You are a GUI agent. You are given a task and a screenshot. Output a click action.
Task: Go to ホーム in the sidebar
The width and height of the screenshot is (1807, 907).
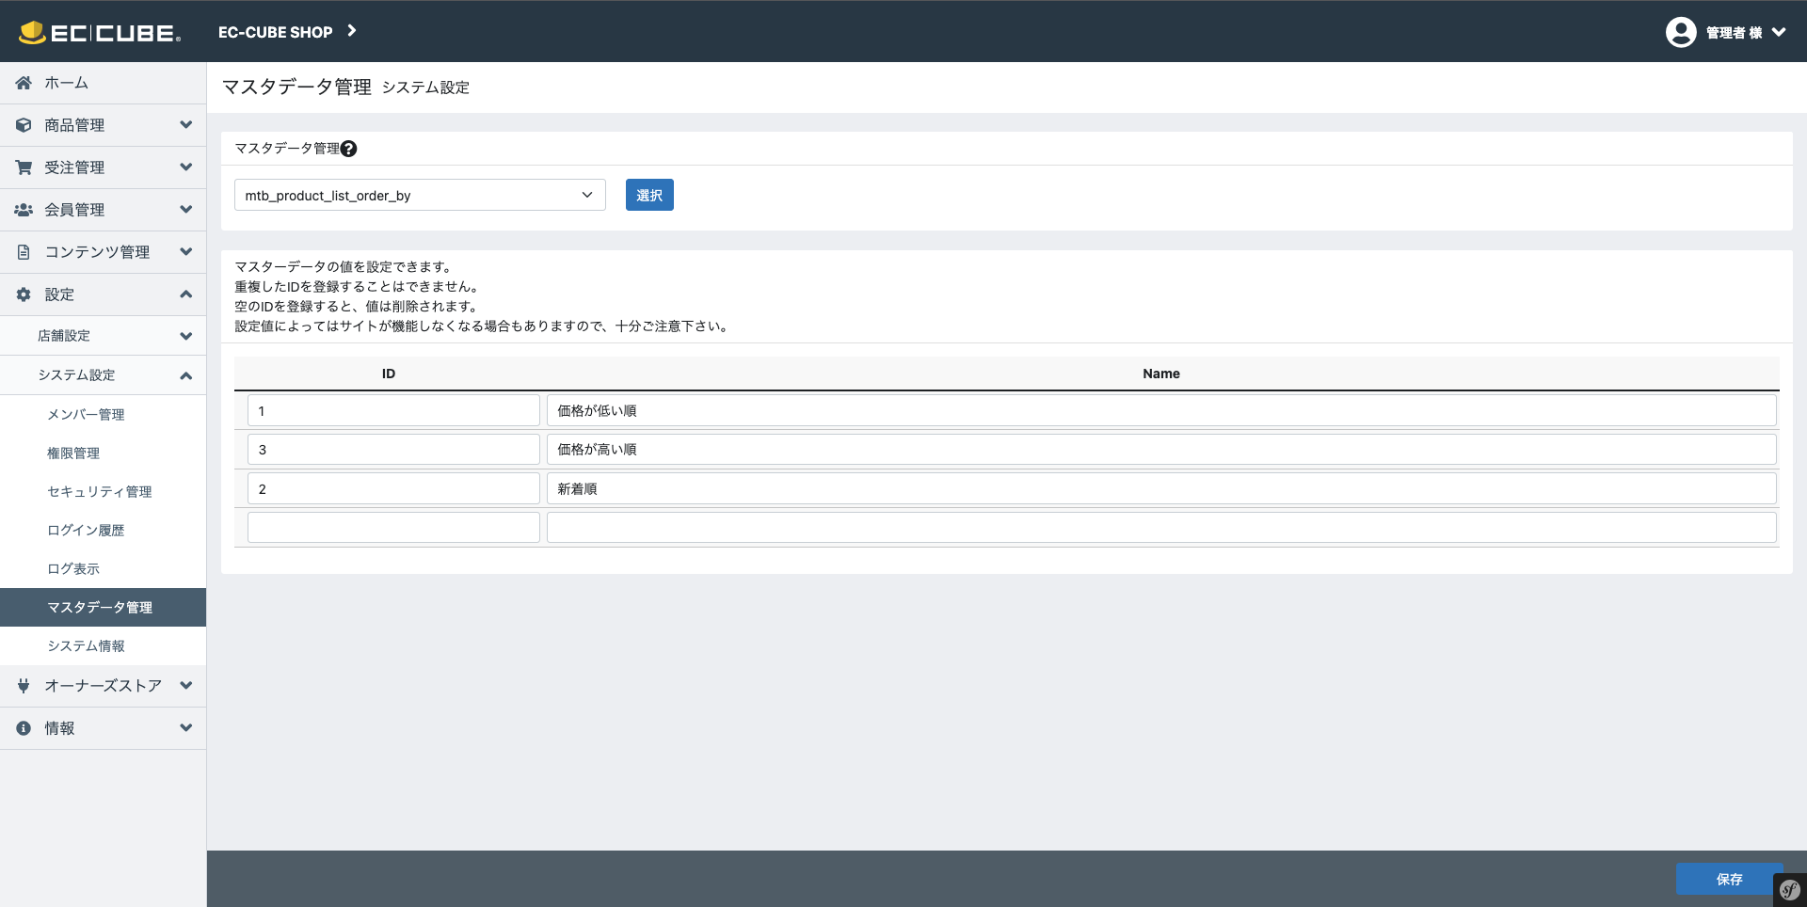pos(66,83)
